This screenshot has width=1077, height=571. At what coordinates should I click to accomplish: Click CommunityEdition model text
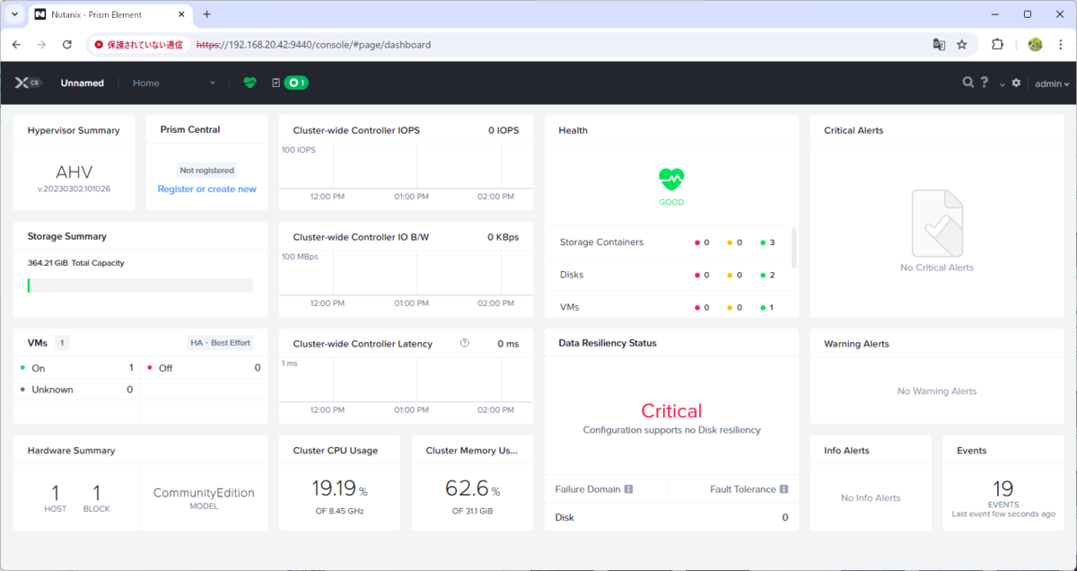[204, 493]
